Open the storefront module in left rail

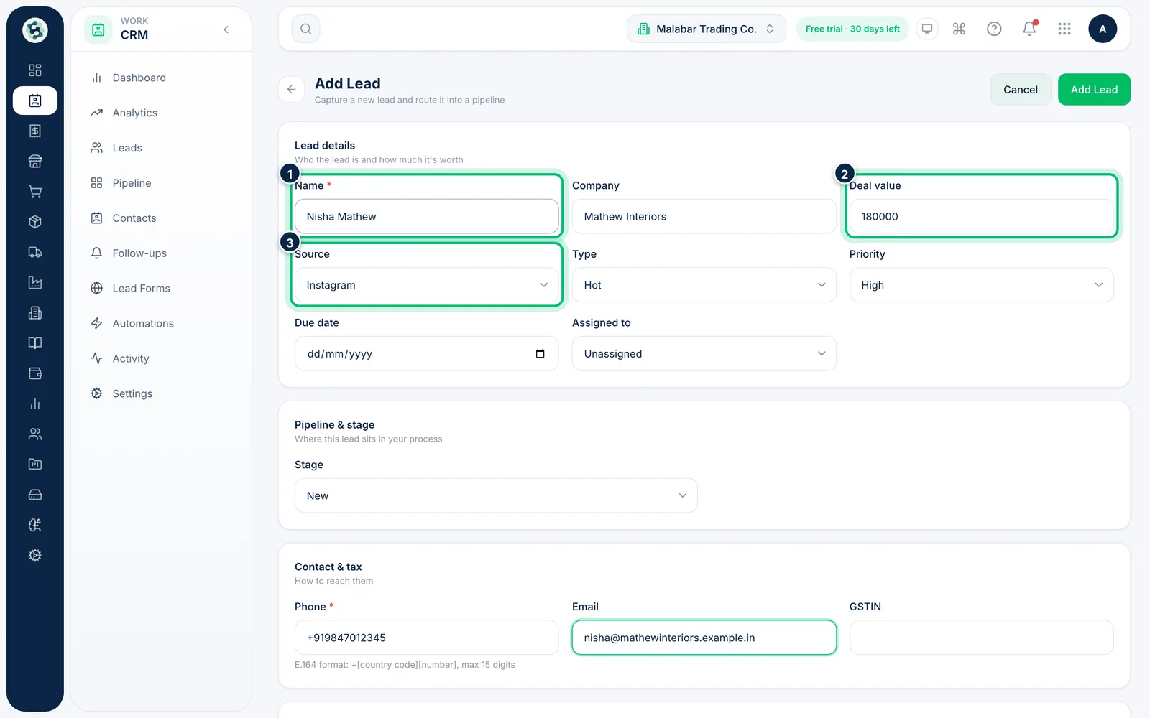pos(35,162)
